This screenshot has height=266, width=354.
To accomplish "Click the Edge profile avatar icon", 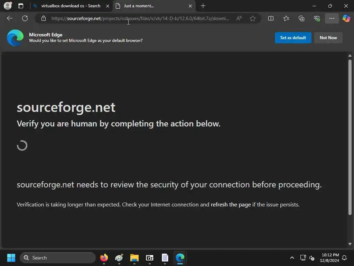I will (8, 6).
